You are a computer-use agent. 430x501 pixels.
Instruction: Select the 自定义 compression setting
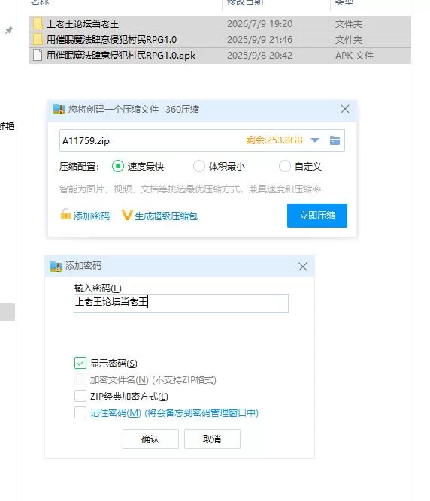[284, 166]
